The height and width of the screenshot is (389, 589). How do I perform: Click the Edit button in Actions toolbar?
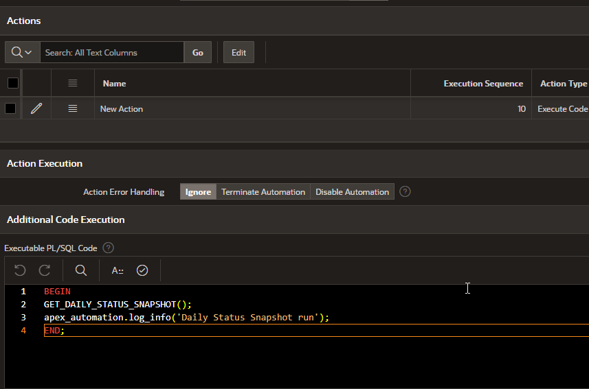pyautogui.click(x=238, y=52)
